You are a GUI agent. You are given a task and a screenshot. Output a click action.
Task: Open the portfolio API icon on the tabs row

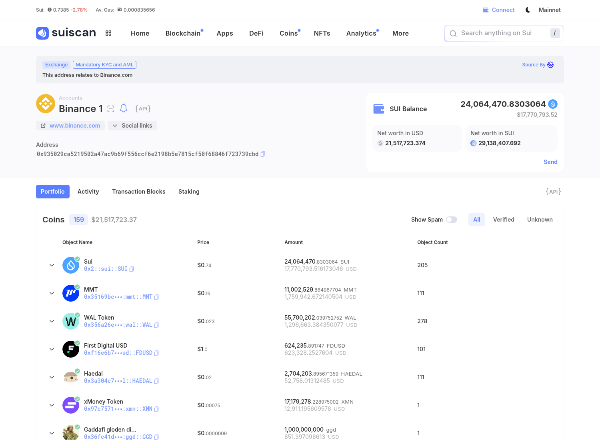(x=553, y=192)
